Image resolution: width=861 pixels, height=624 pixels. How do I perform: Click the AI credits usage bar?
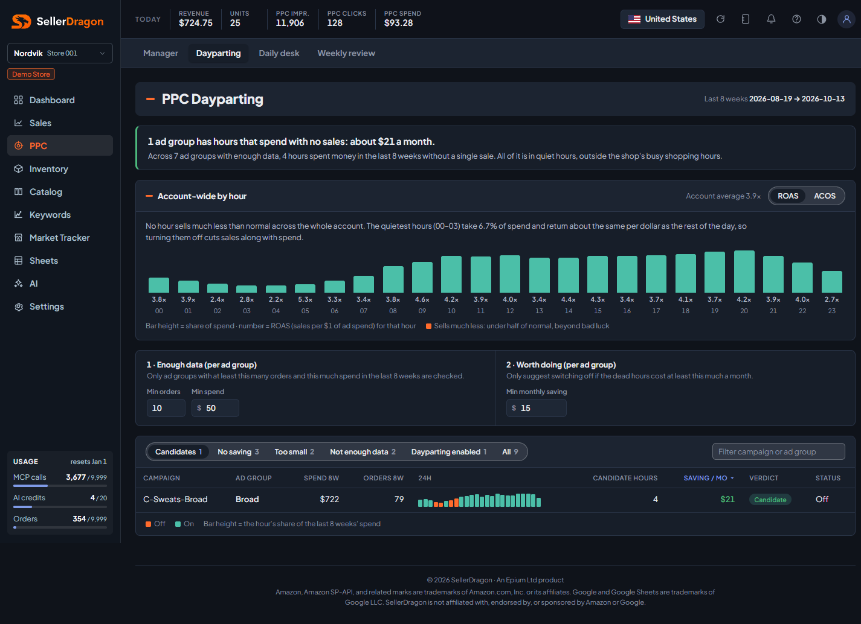pos(60,507)
